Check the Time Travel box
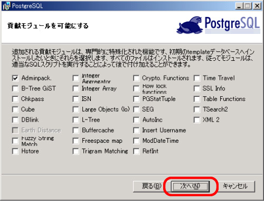 coord(197,78)
